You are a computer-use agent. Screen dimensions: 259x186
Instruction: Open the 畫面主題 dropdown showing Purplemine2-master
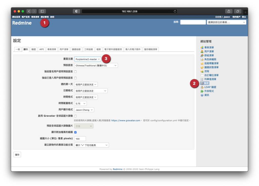[x=88, y=59]
